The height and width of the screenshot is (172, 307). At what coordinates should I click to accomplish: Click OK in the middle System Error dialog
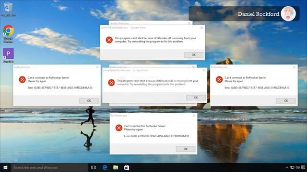[x=196, y=97]
